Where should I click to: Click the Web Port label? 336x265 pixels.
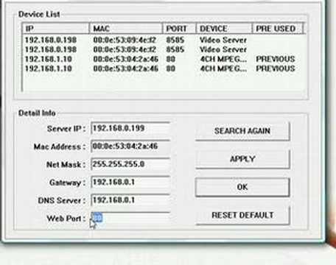point(66,219)
